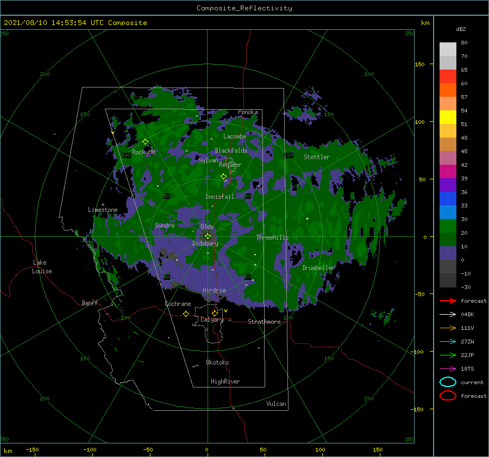The image size is (489, 457).
Task: Pick the violet swatch in the dBZ scale
Action: (448, 185)
